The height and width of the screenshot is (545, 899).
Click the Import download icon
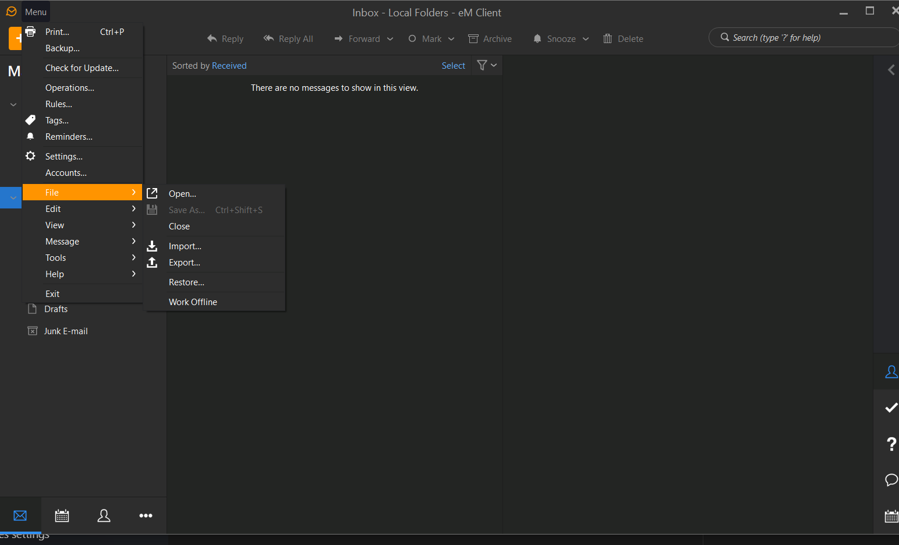(152, 246)
